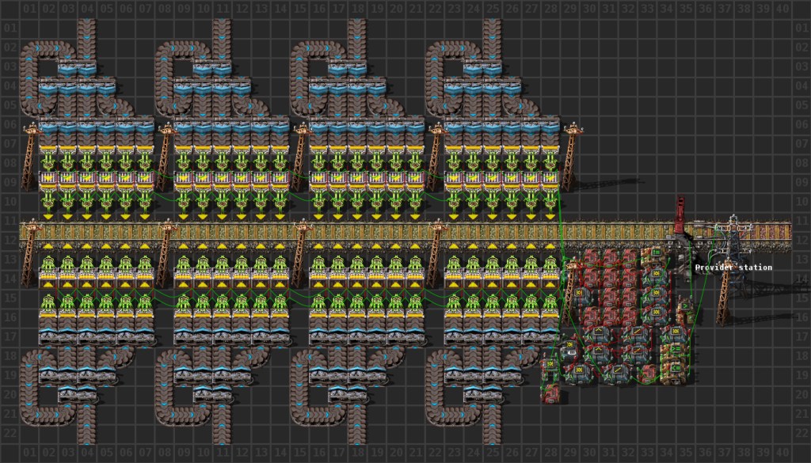Click the medium pole at far left of row 08
The height and width of the screenshot is (463, 811).
coord(29,155)
